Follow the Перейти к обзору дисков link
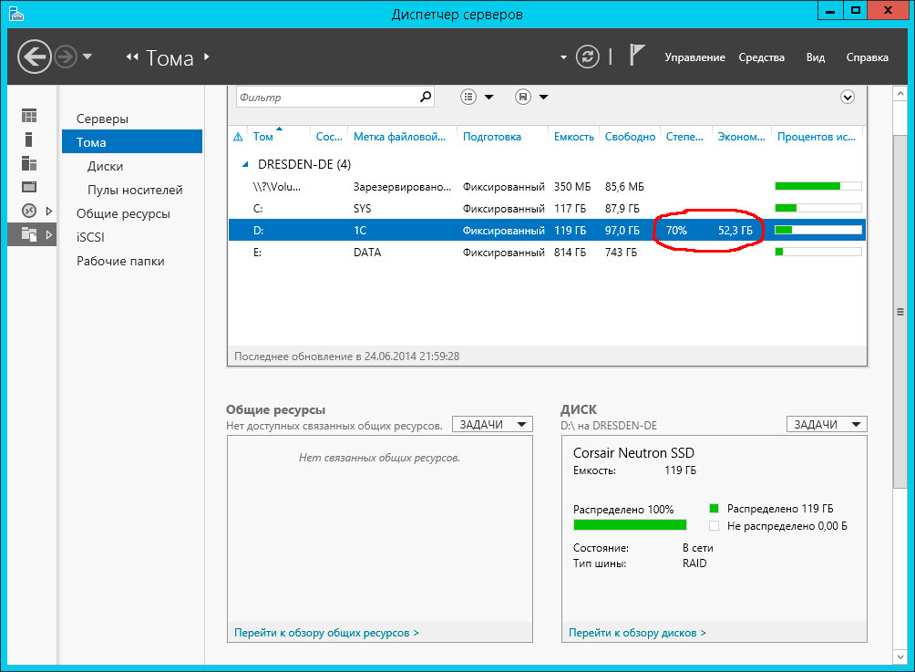This screenshot has width=915, height=672. click(x=637, y=632)
